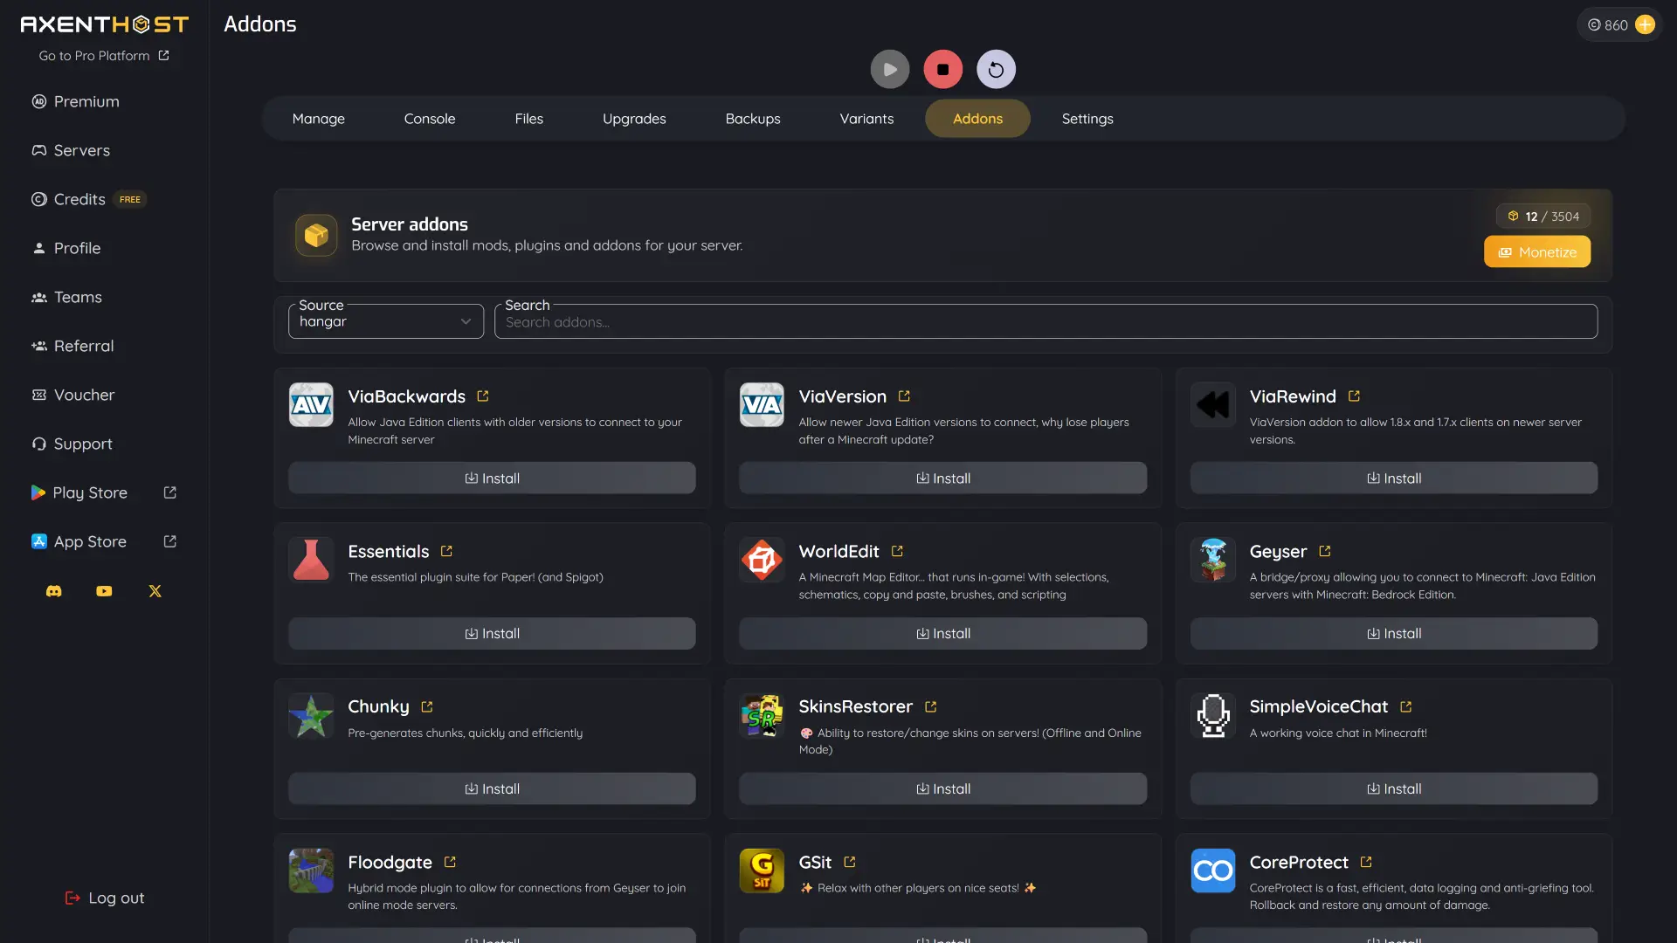Open GSit external link icon
The height and width of the screenshot is (943, 1677).
click(850, 863)
